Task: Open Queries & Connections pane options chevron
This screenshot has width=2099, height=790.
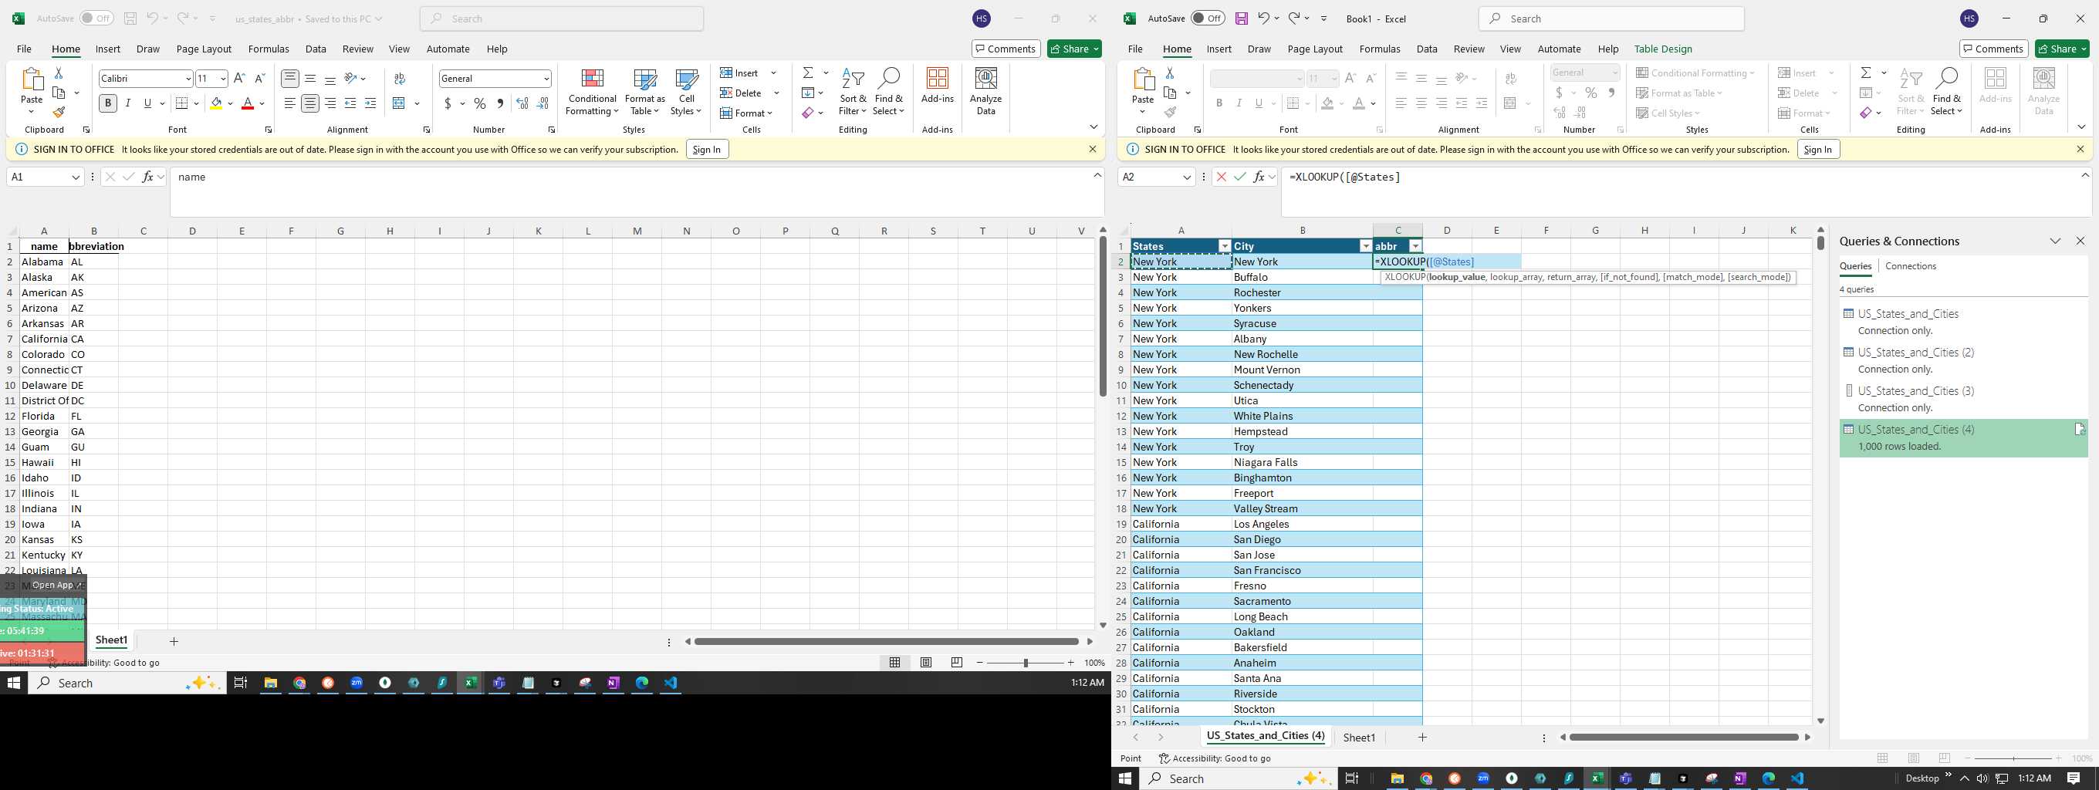Action: [x=2055, y=241]
